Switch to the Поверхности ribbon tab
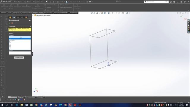The width and height of the screenshot is (190, 107). (x=17, y=12)
